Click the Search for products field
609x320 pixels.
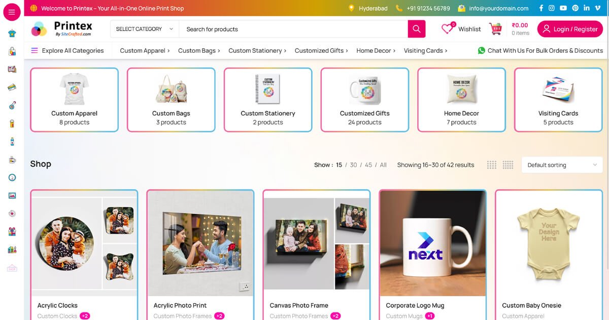tap(293, 29)
